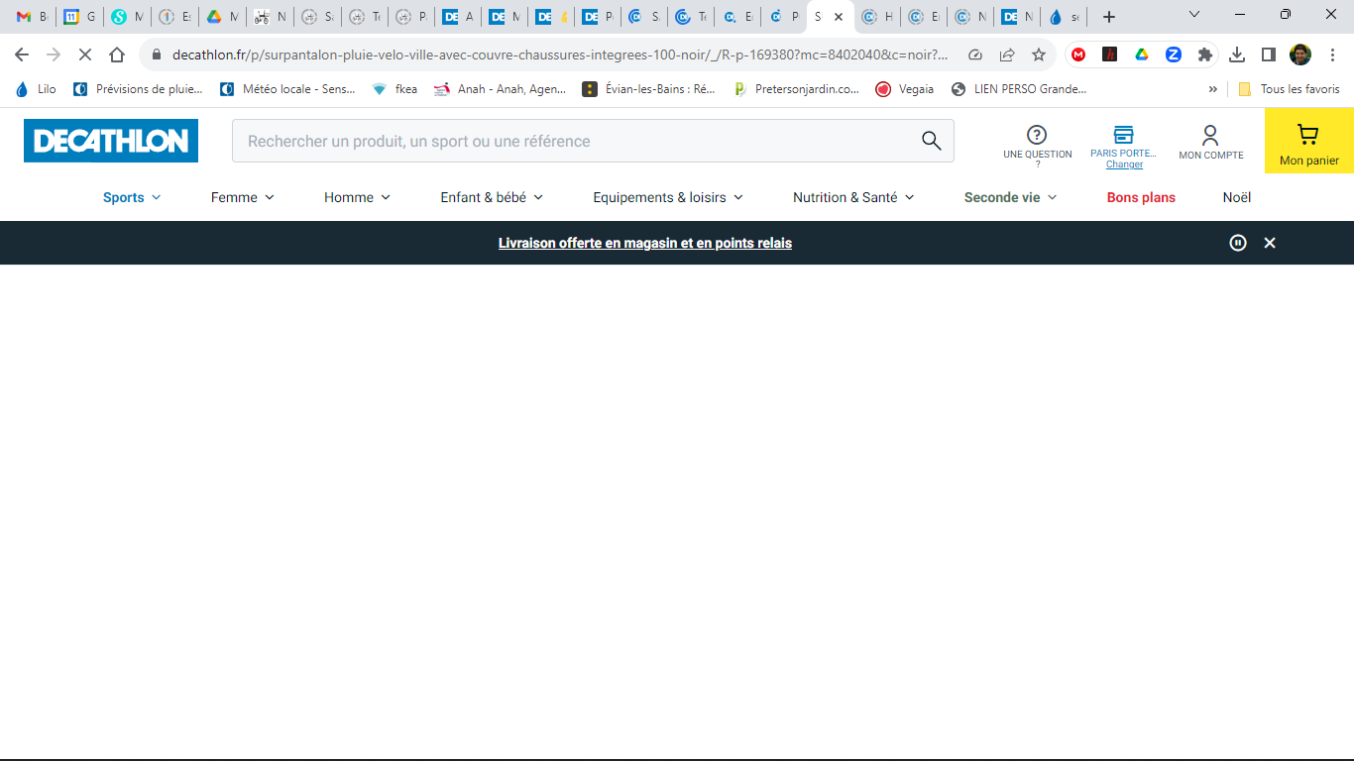Toggle Chrome side panel
The width and height of the screenshot is (1354, 761).
[x=1269, y=54]
